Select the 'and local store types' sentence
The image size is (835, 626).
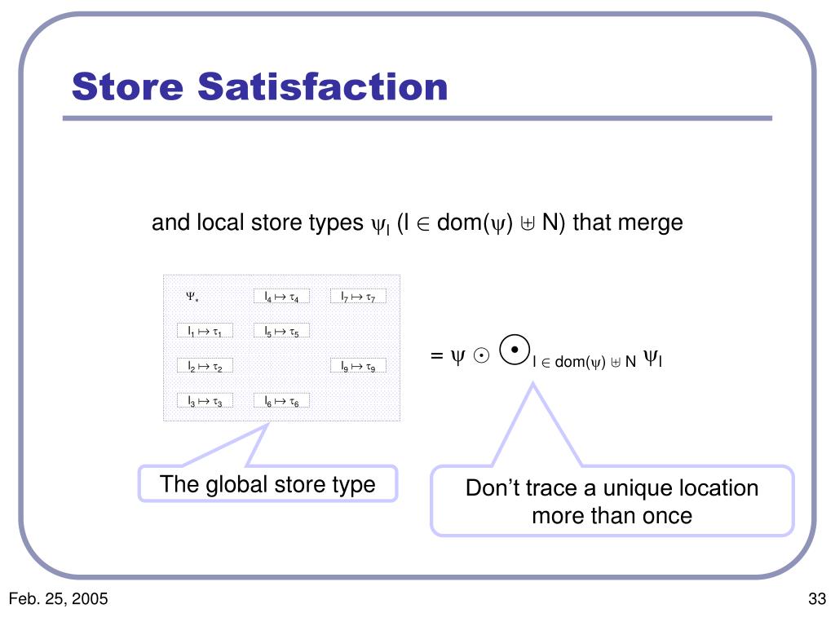[x=417, y=223]
